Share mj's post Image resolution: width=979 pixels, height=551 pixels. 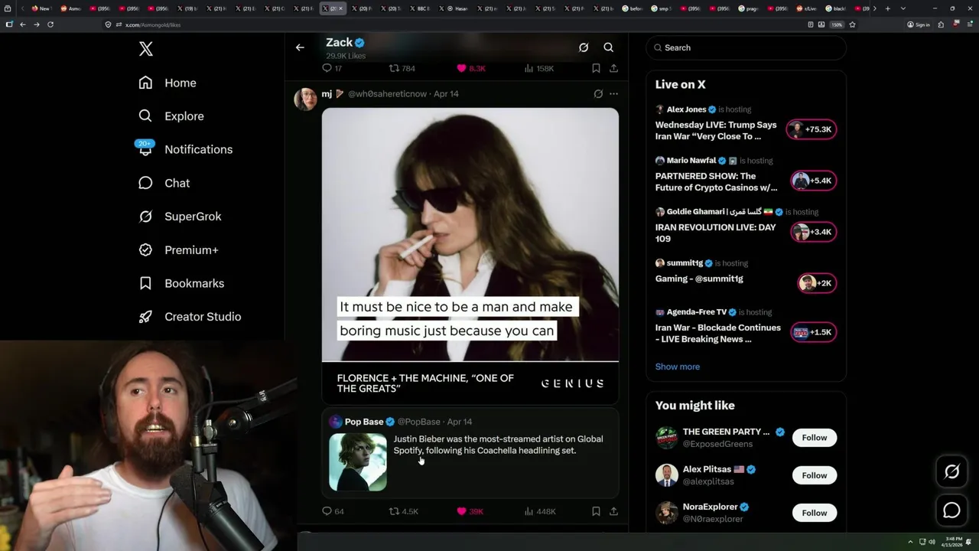pyautogui.click(x=613, y=511)
